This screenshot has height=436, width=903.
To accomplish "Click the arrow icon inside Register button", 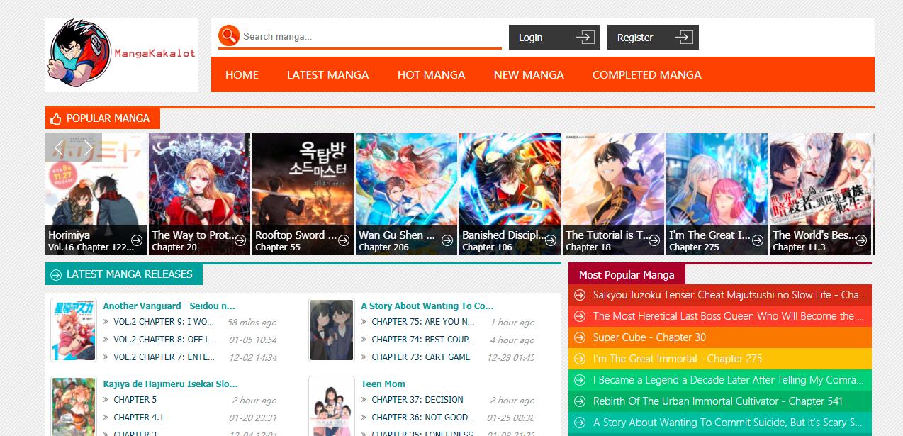I will 683,38.
